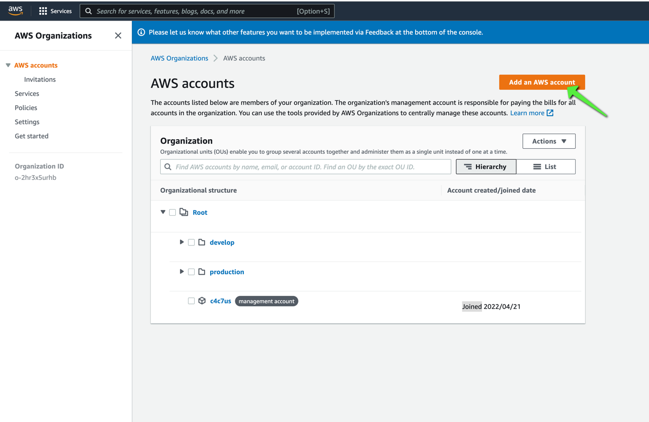Open the develop OU link

[222, 242]
